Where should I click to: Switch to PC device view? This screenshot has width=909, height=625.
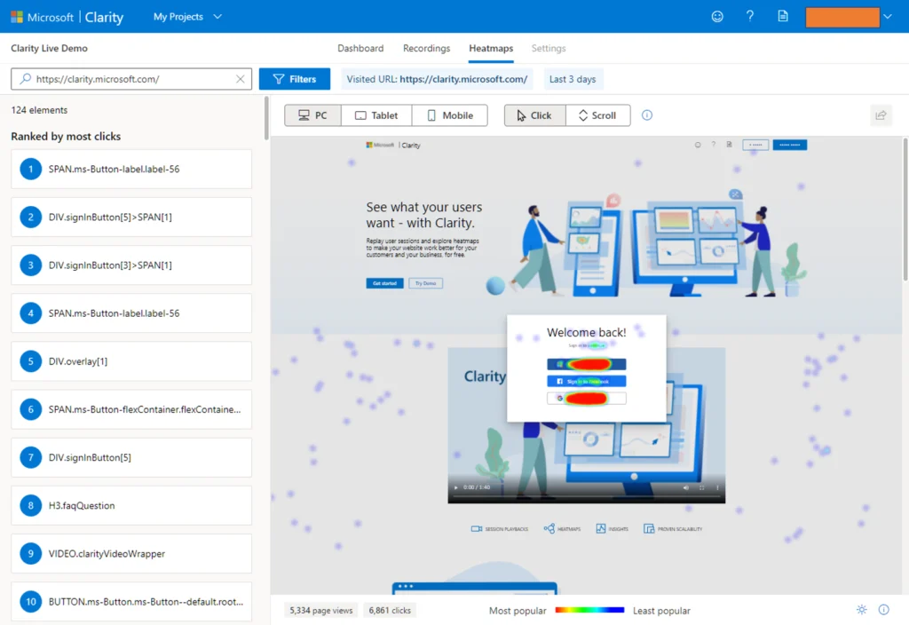313,115
